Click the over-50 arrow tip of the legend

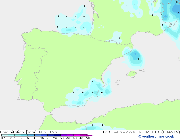90,135
